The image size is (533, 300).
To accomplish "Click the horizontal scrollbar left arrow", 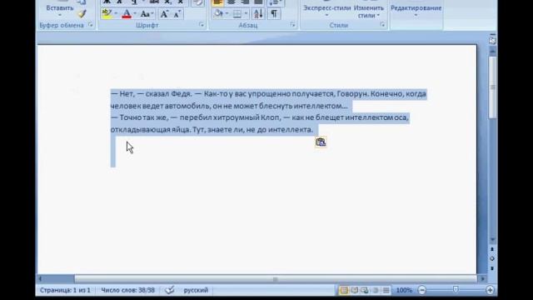I will pyautogui.click(x=40, y=279).
